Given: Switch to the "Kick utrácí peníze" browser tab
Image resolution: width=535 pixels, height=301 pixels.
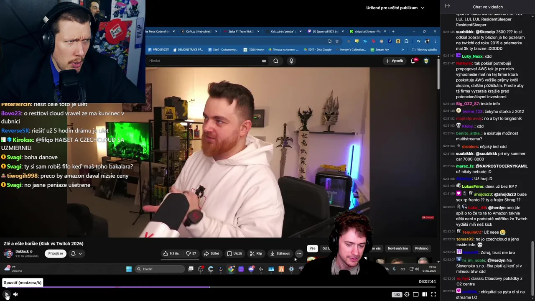Looking at the screenshot, I should tap(283, 31).
